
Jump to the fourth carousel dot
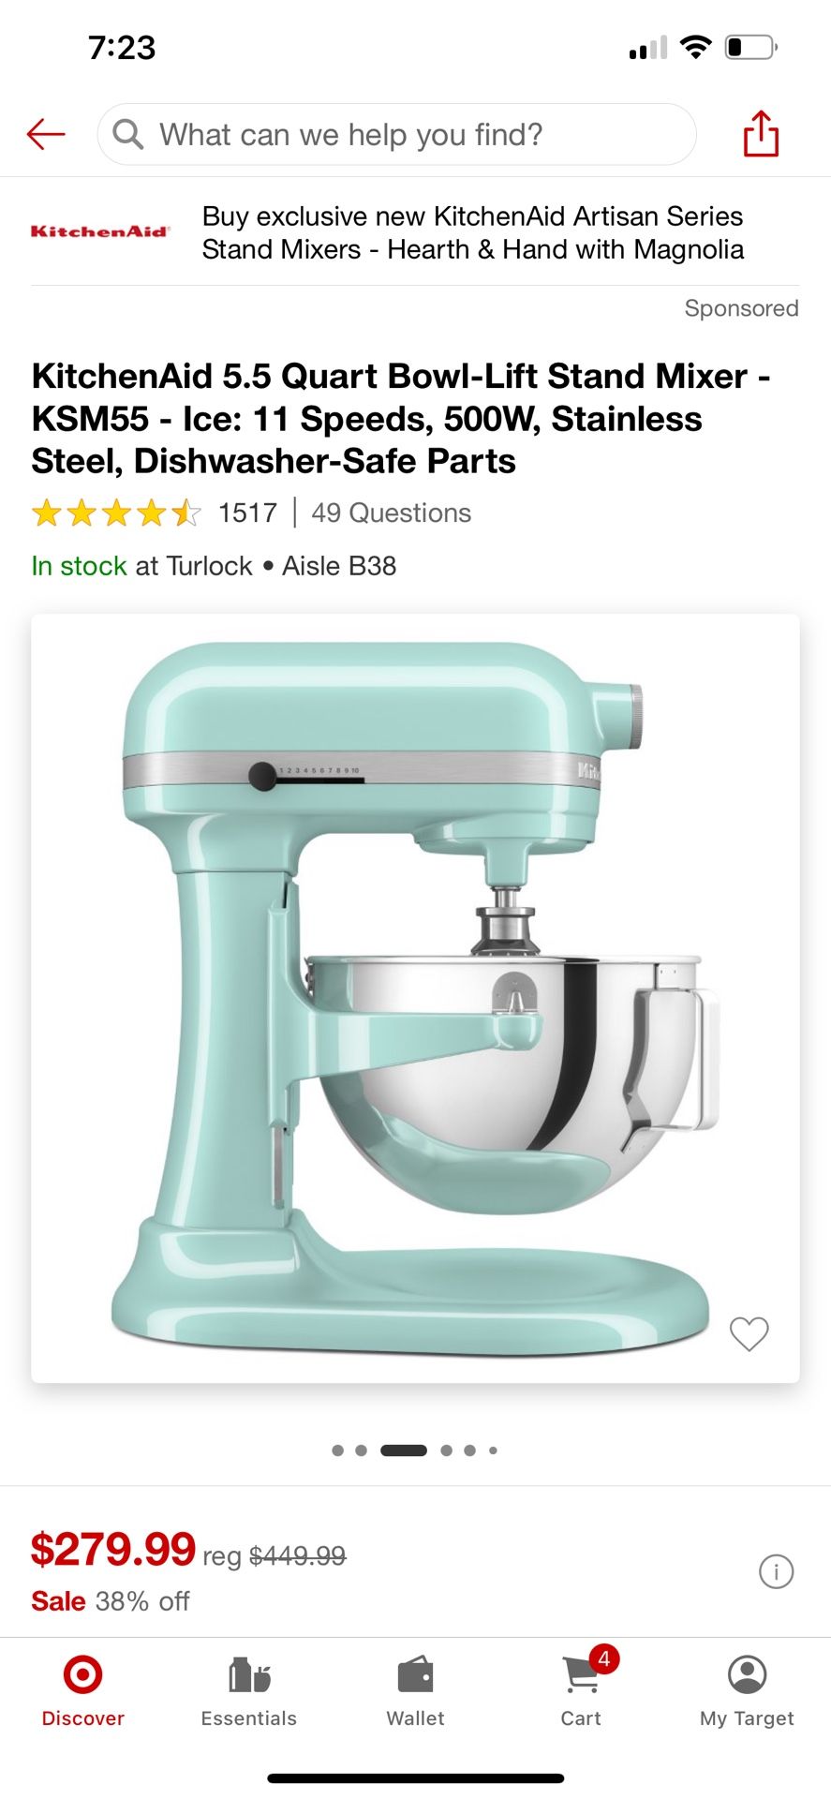tap(446, 1450)
